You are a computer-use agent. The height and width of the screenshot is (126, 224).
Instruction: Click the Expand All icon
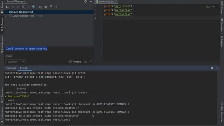pos(51,7)
